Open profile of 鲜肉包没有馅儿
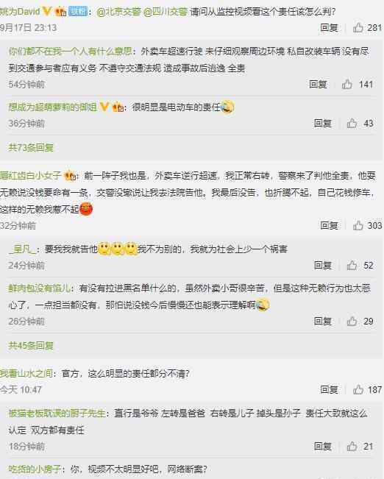The image size is (384, 479). coord(40,288)
